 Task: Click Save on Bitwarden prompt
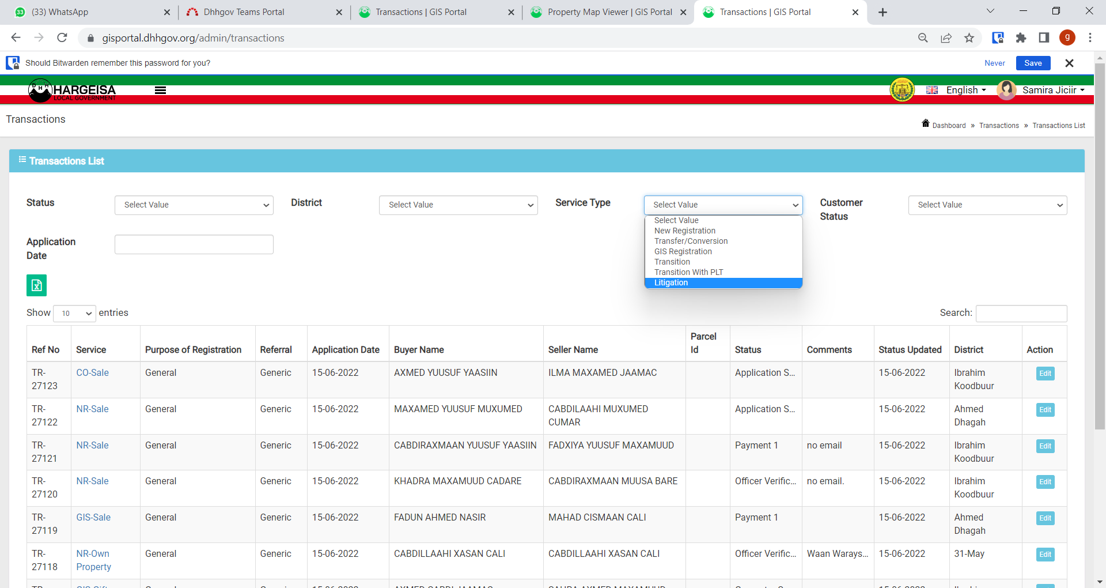(1033, 63)
